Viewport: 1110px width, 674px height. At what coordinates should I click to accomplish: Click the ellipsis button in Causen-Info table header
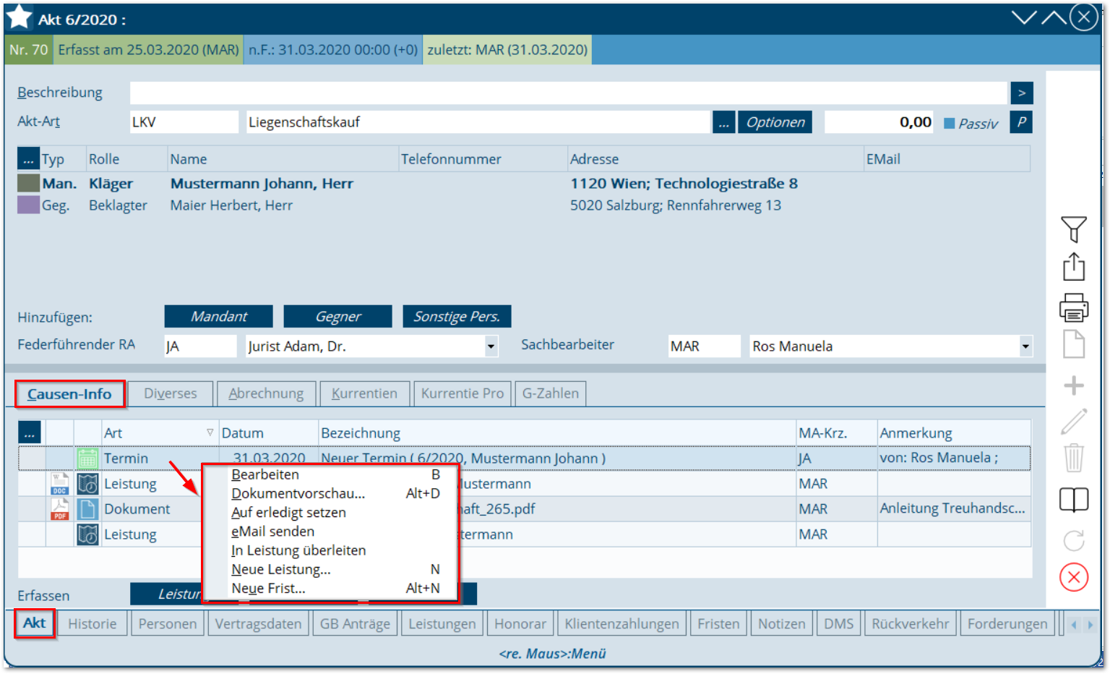29,433
